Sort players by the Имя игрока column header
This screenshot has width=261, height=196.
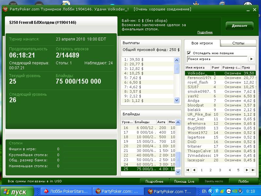pyautogui.click(x=198, y=68)
